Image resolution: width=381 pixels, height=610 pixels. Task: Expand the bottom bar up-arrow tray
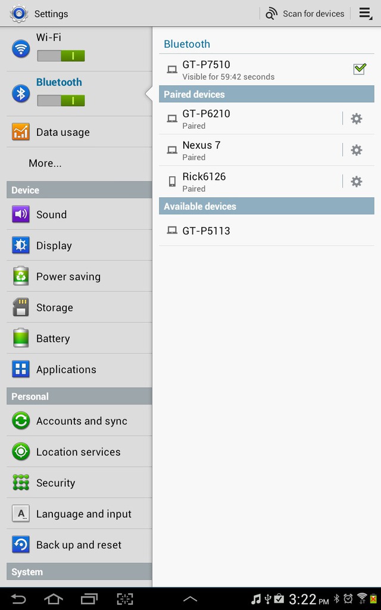(190, 599)
